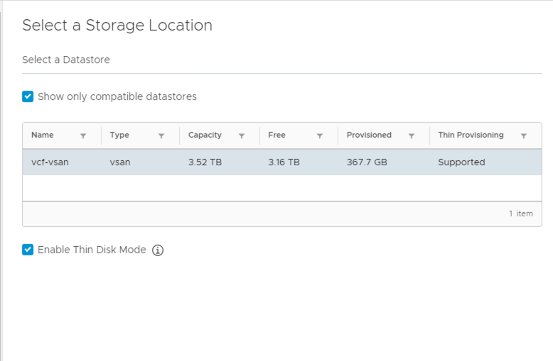Open the Provisioned column filter icon
Viewport: 553px width, 361px height.
click(x=412, y=135)
